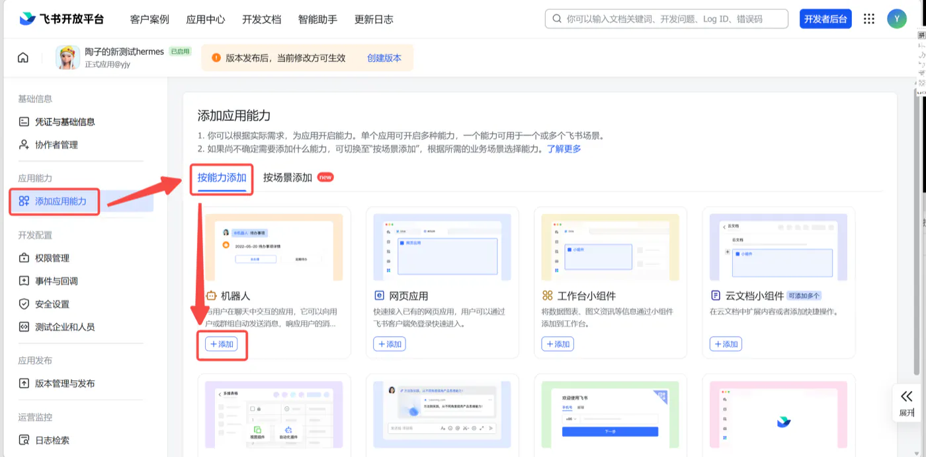The height and width of the screenshot is (457, 926).
Task: Click the 安全设置 shield icon
Action: click(24, 304)
